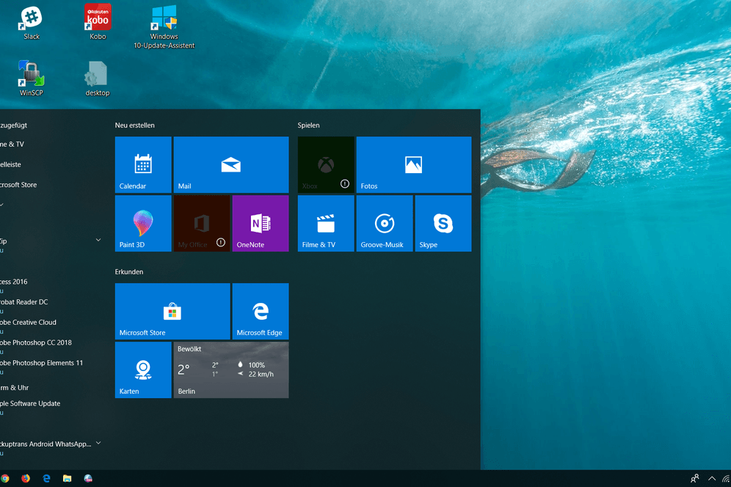
Task: Click the Erkunden group header
Action: point(129,271)
